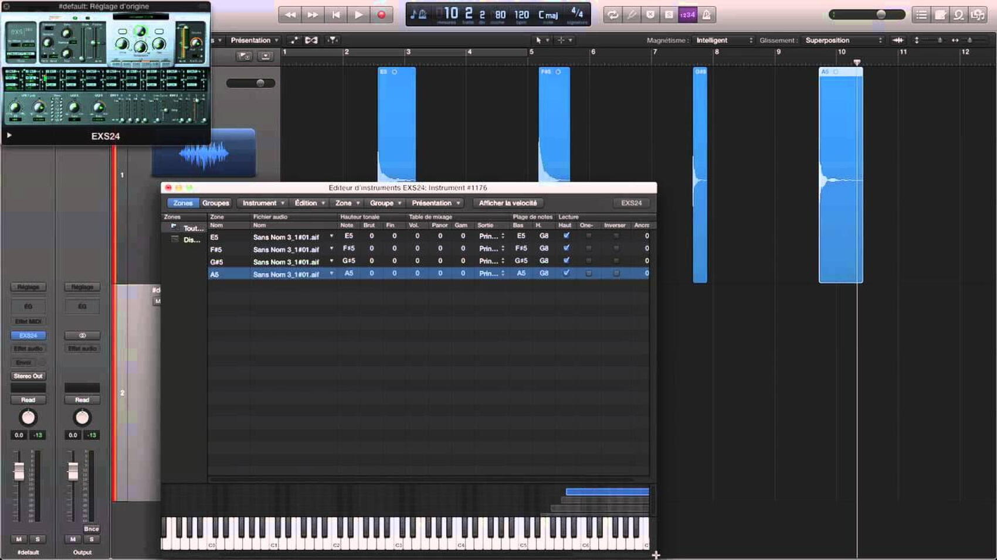
Task: Click the rewind button
Action: (290, 15)
